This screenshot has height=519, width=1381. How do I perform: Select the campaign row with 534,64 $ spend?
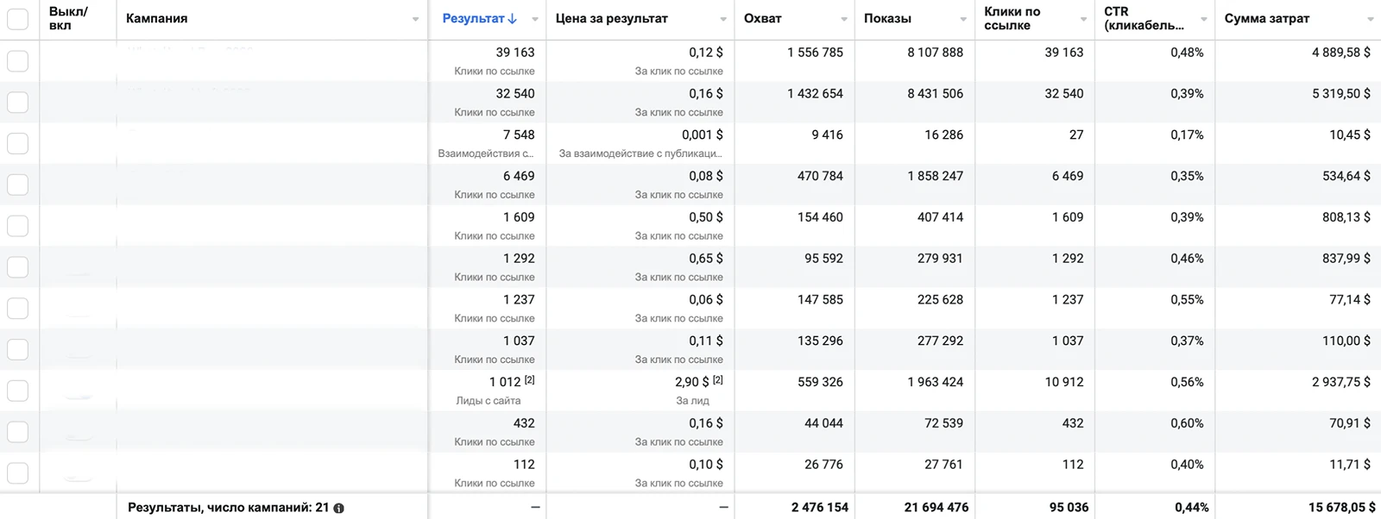click(17, 184)
